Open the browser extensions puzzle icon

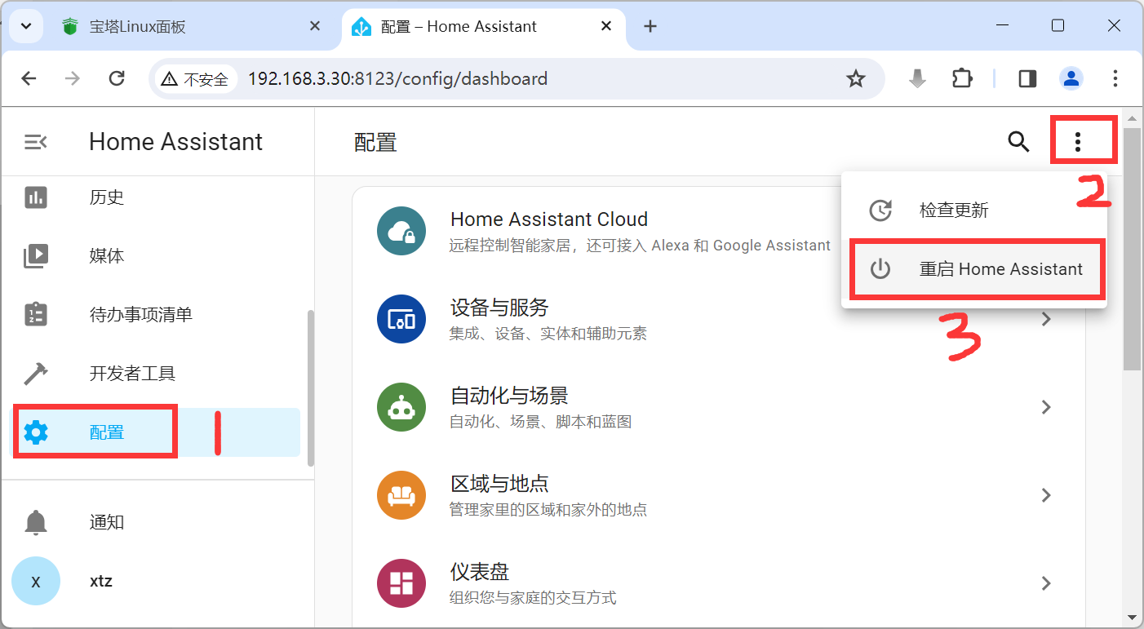click(x=963, y=79)
